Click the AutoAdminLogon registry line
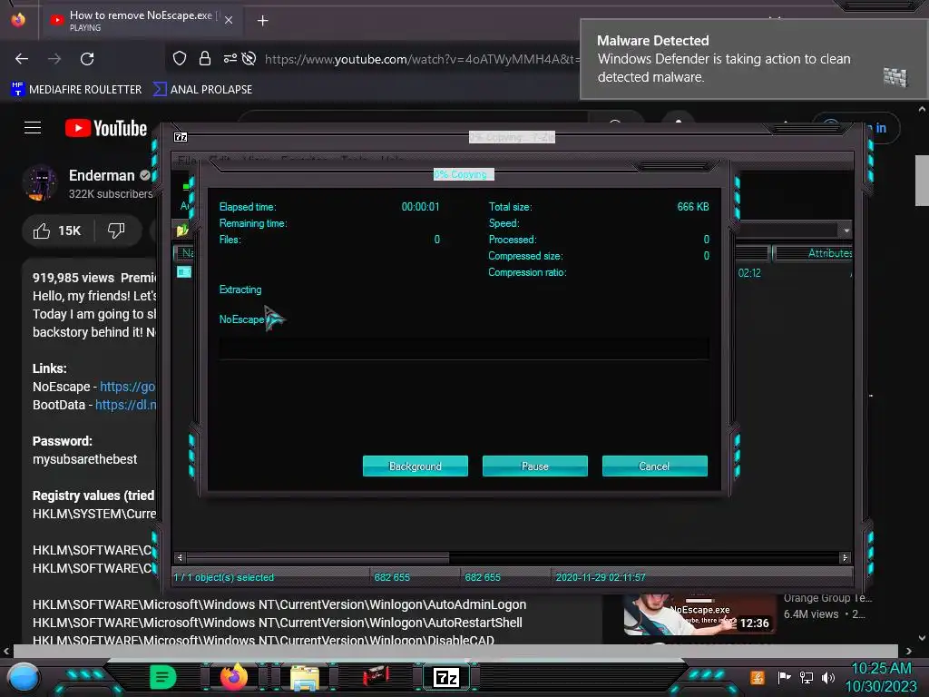929x697 pixels. tap(279, 604)
